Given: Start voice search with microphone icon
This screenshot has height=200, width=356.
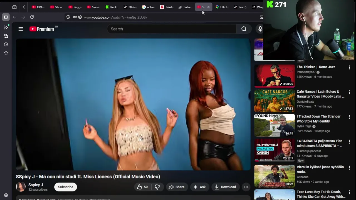Looking at the screenshot, I should (x=260, y=29).
